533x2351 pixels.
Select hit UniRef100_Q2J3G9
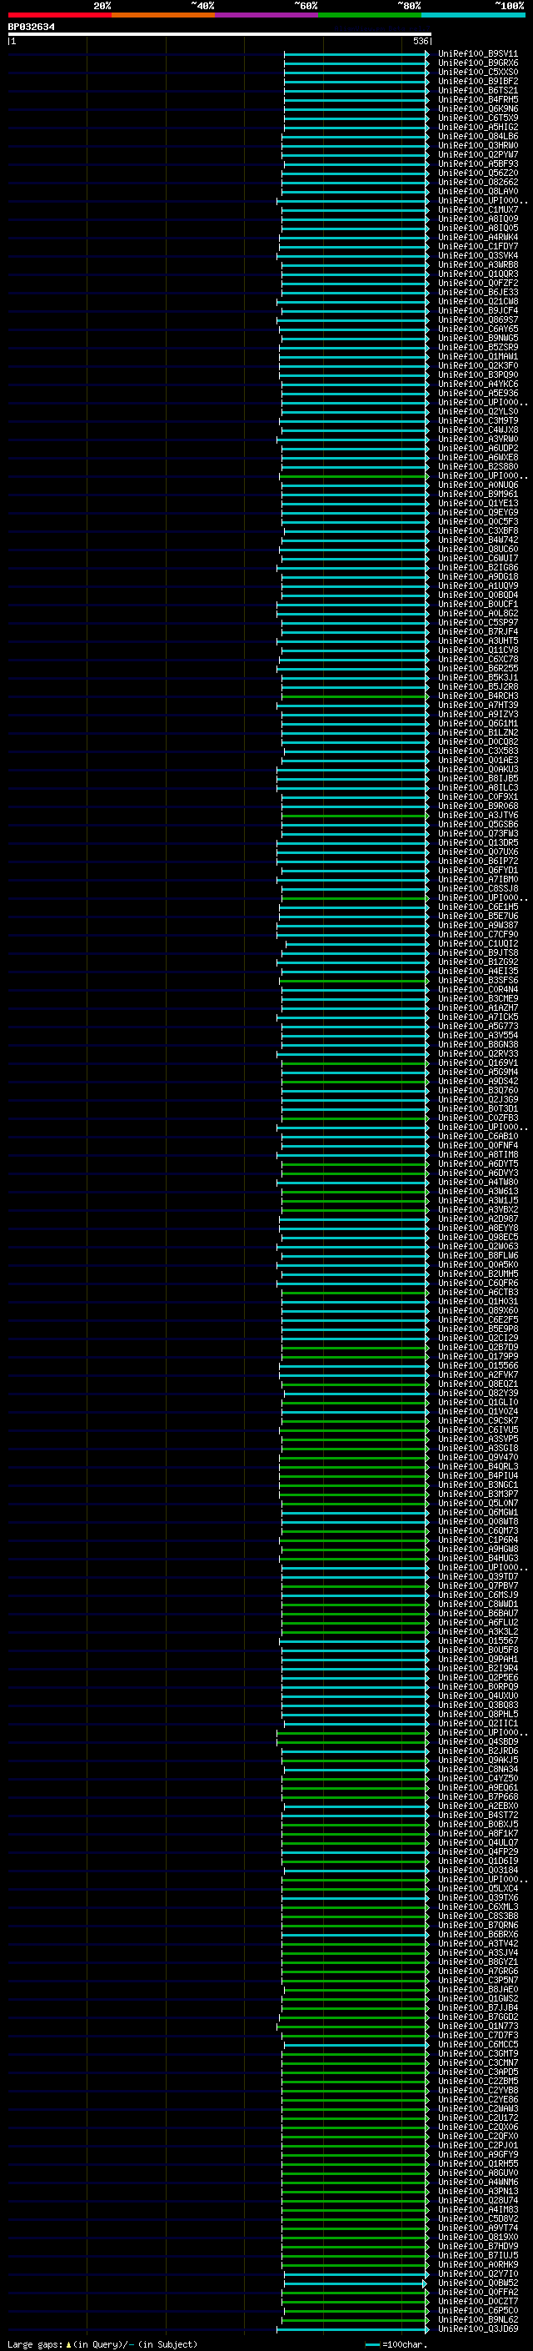click(477, 1100)
